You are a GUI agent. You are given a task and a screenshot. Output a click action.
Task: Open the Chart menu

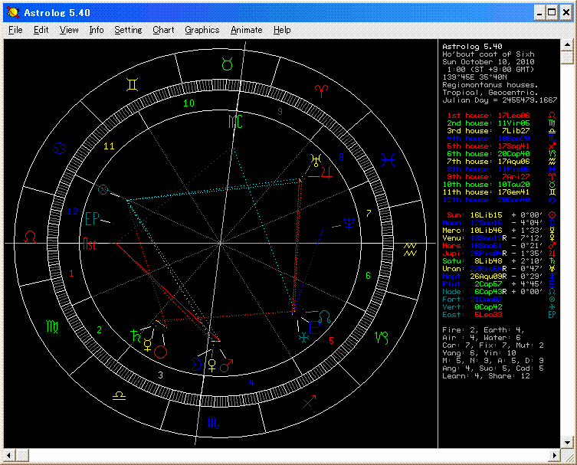[x=163, y=30]
